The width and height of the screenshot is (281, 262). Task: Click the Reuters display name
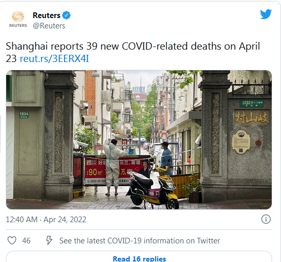46,16
